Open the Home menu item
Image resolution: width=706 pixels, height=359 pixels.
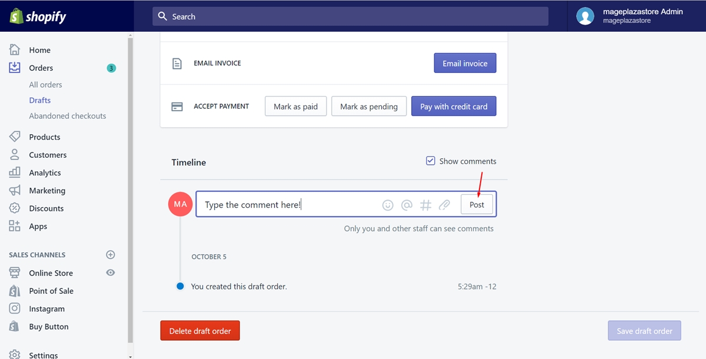click(x=39, y=50)
